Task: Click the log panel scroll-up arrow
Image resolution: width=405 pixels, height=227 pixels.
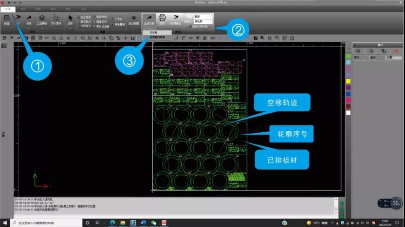Action: tap(336, 199)
